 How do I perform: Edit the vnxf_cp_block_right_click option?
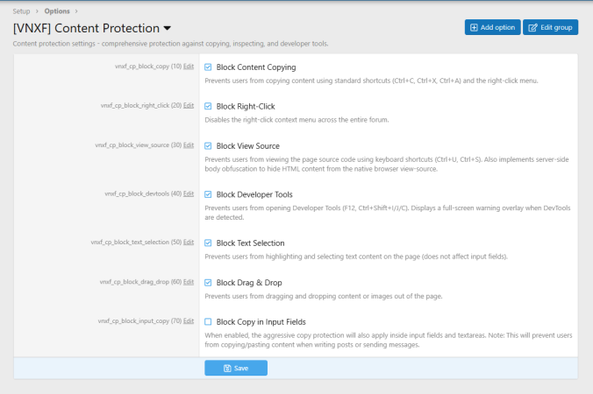(x=189, y=106)
